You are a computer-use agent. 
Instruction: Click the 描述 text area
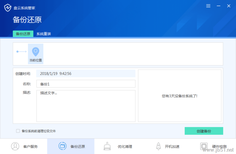pyautogui.click(x=86, y=106)
